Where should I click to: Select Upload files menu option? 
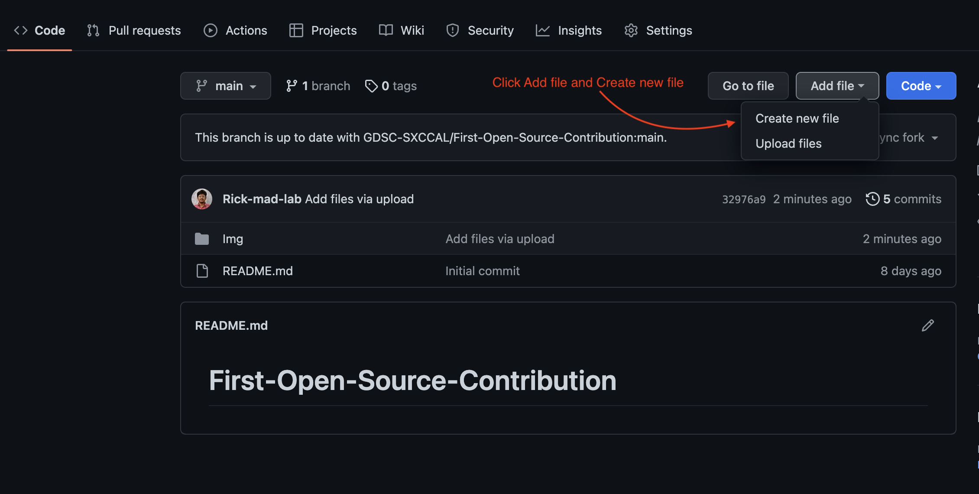(788, 143)
